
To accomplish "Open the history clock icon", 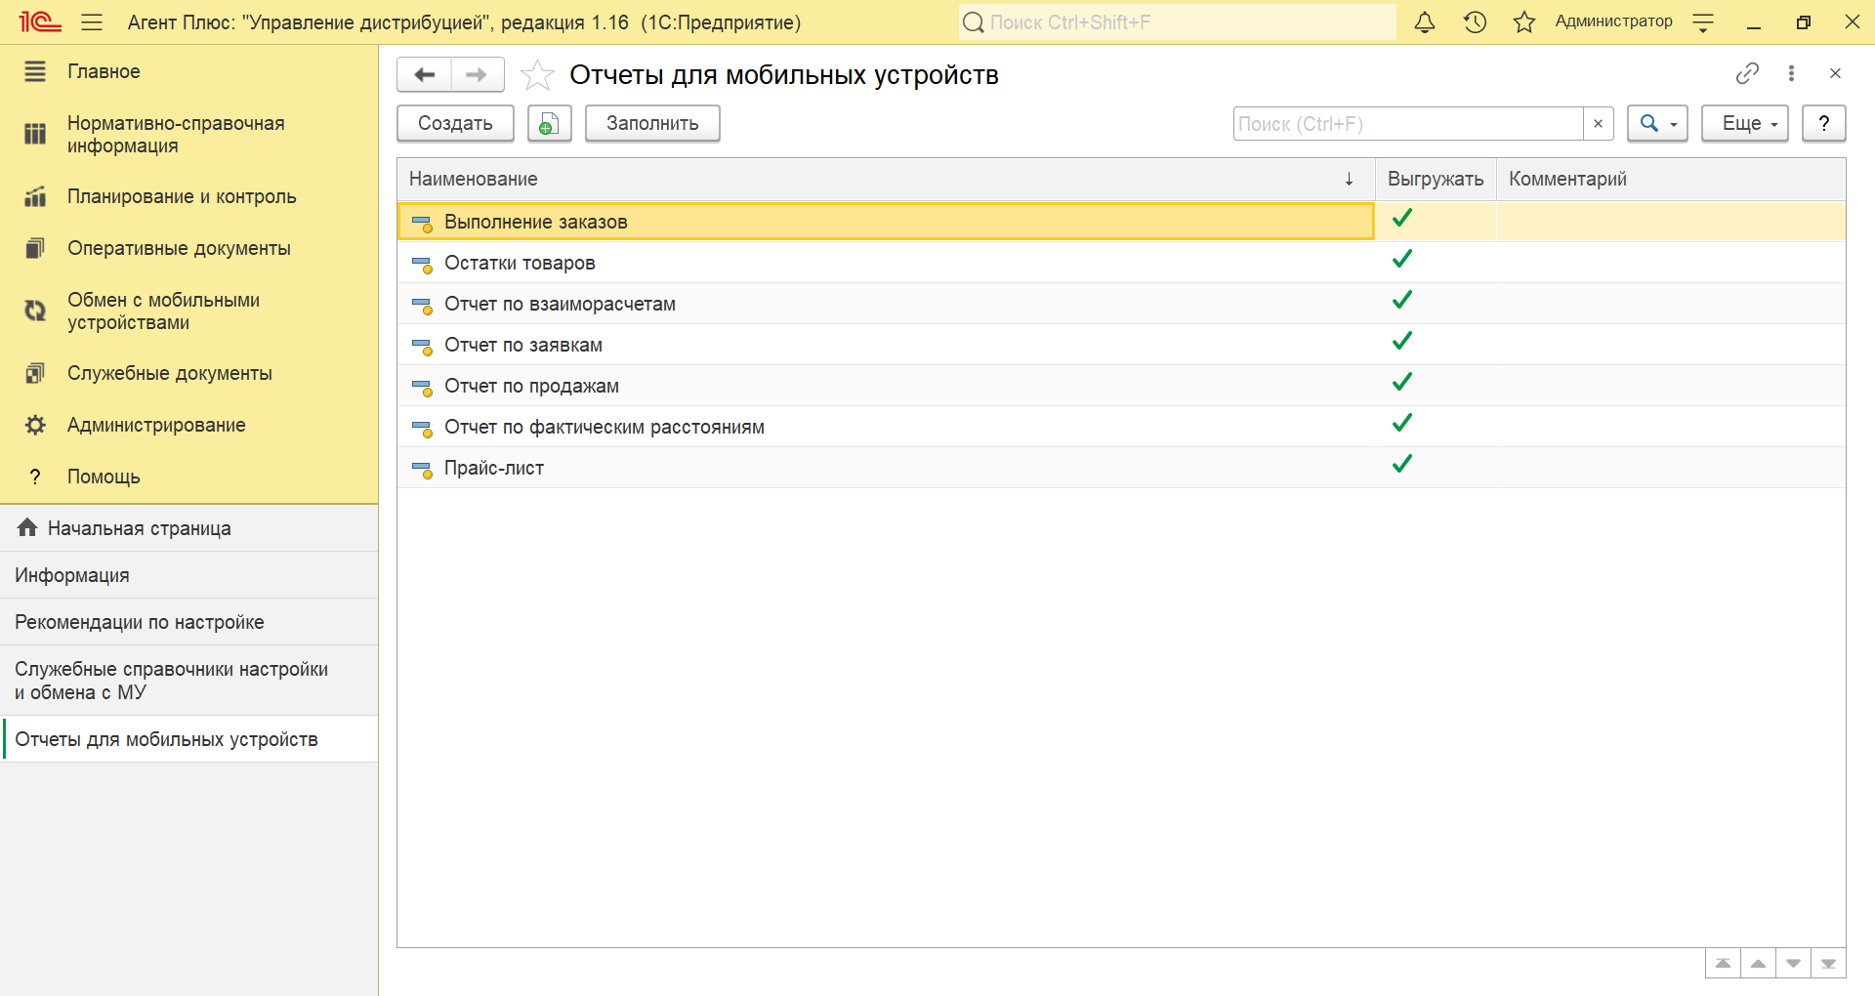I will pos(1475,22).
